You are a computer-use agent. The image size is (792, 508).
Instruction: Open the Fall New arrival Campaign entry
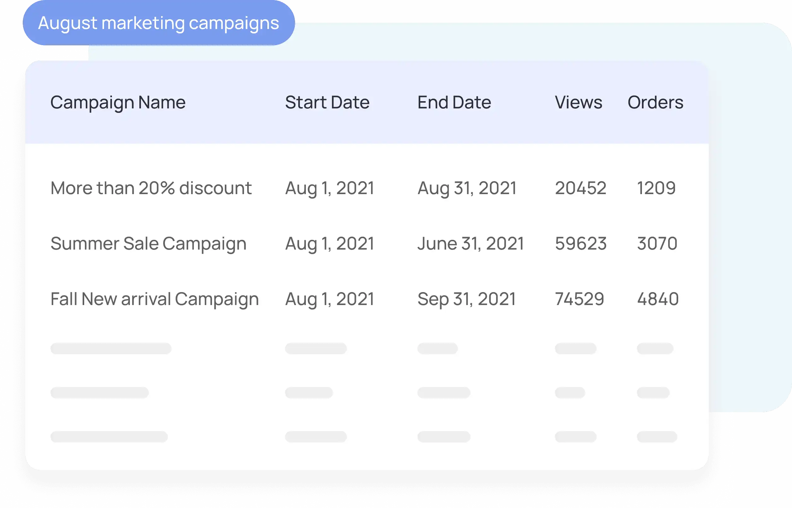(x=154, y=299)
